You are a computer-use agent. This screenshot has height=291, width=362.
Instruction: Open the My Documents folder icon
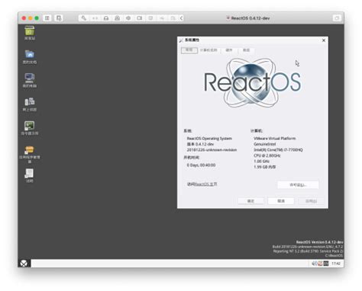(30, 57)
